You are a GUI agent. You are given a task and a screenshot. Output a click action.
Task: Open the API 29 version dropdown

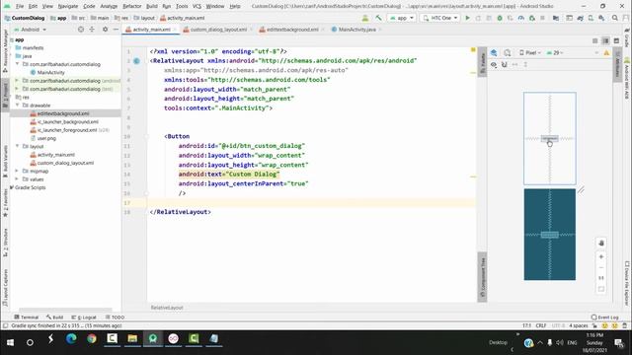(x=555, y=52)
